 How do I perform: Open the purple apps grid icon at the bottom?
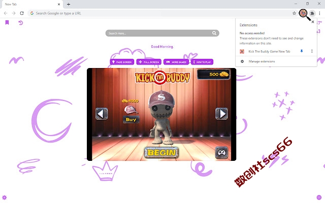pos(319,197)
